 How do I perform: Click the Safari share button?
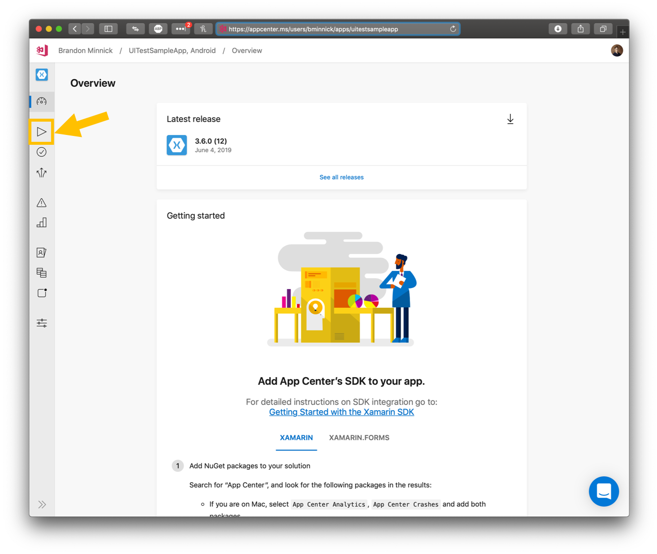581,29
